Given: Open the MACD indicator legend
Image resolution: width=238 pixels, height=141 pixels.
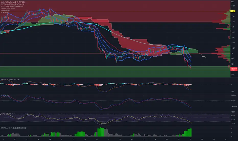Looking at the screenshot, I should (10, 79).
